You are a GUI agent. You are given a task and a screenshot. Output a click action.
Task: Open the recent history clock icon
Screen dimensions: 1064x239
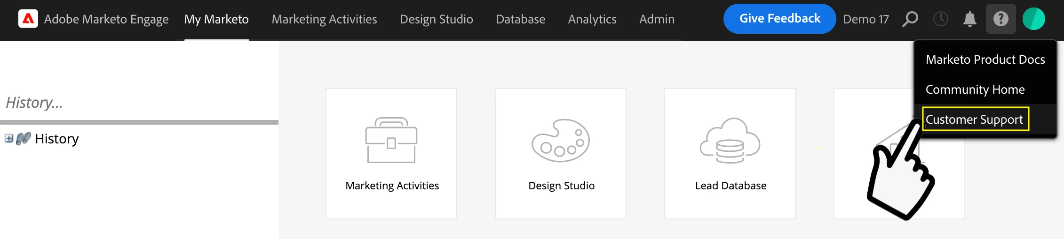pyautogui.click(x=940, y=19)
